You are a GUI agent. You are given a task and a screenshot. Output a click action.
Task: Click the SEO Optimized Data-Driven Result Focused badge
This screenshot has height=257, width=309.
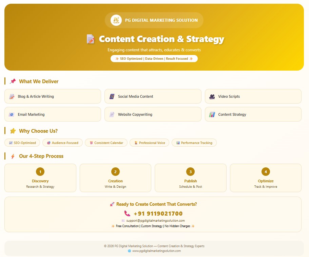coord(154,59)
